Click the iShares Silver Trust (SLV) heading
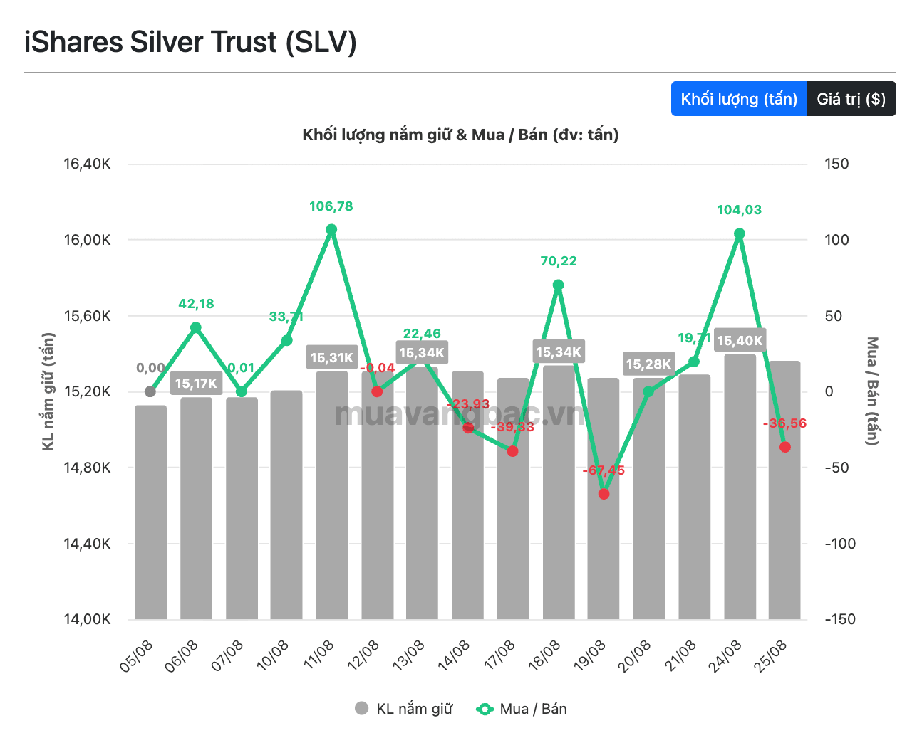Image resolution: width=922 pixels, height=733 pixels. pos(190,42)
